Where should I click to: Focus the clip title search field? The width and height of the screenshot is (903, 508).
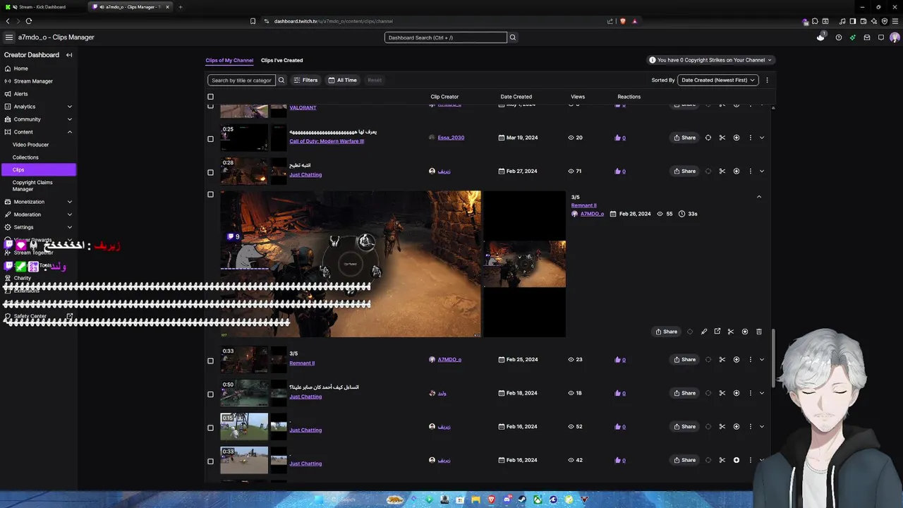(x=241, y=80)
